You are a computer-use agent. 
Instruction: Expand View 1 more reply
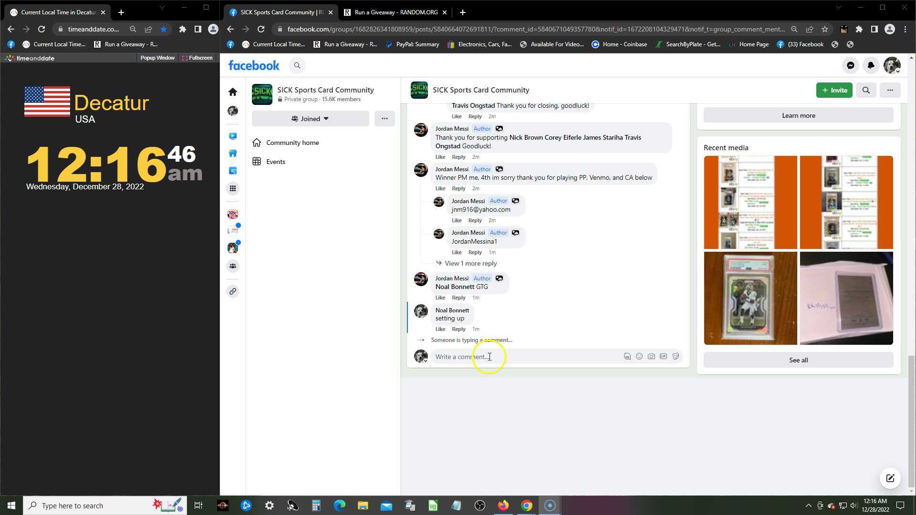470,263
